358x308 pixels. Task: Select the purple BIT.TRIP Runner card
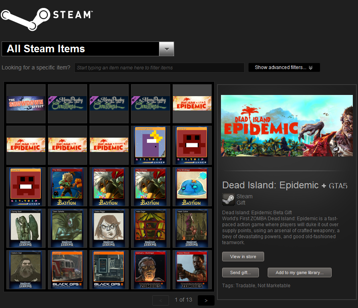coord(151,145)
